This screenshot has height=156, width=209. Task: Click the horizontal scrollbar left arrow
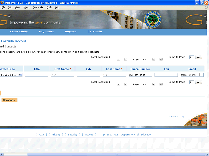(1, 154)
